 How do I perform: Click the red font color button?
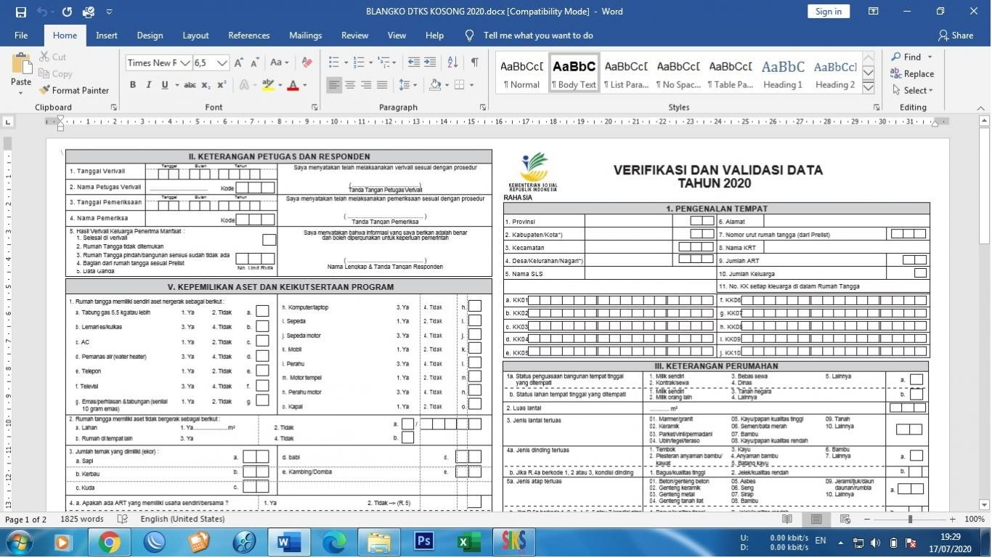pyautogui.click(x=293, y=85)
